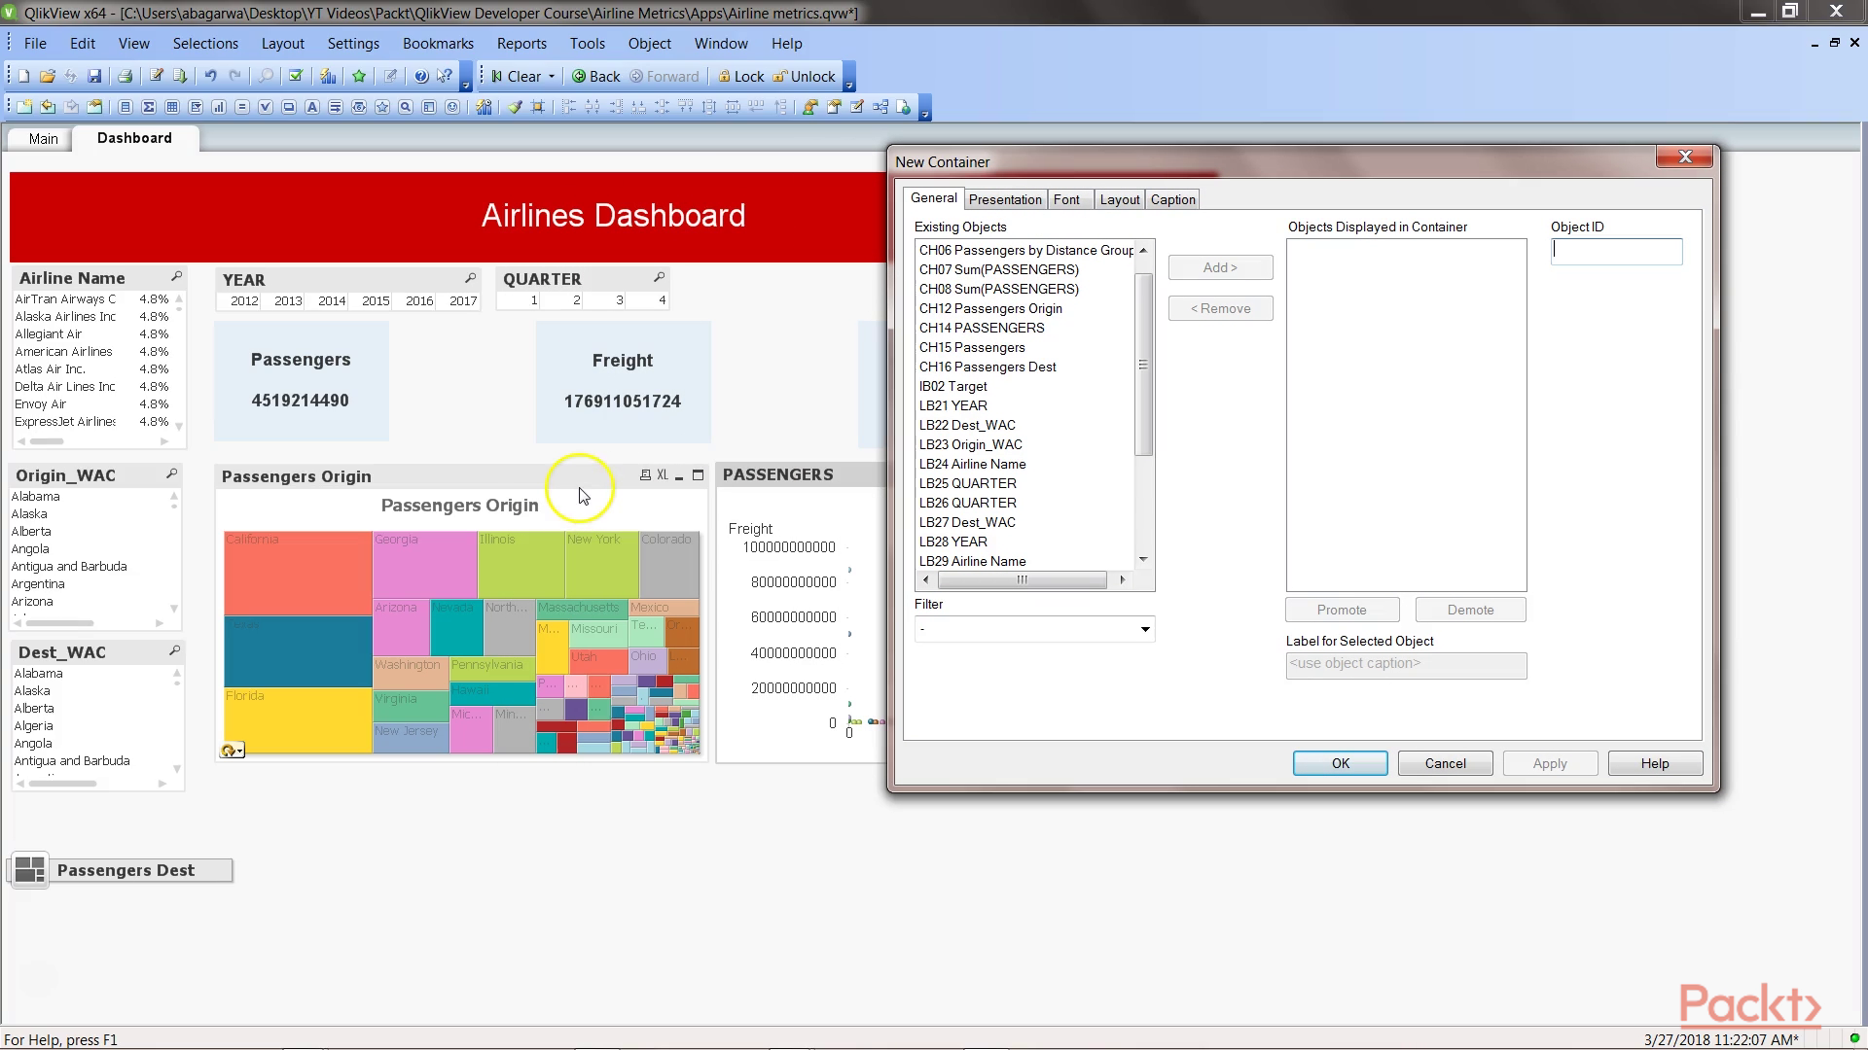Create a Statistics Box sigma icon

click(x=149, y=107)
